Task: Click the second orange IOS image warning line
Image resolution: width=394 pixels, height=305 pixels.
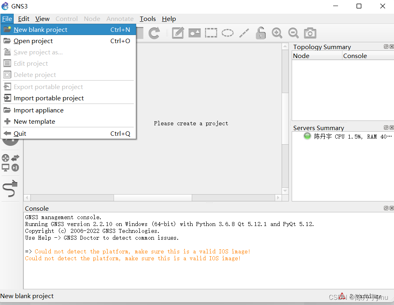Action: (x=133, y=258)
